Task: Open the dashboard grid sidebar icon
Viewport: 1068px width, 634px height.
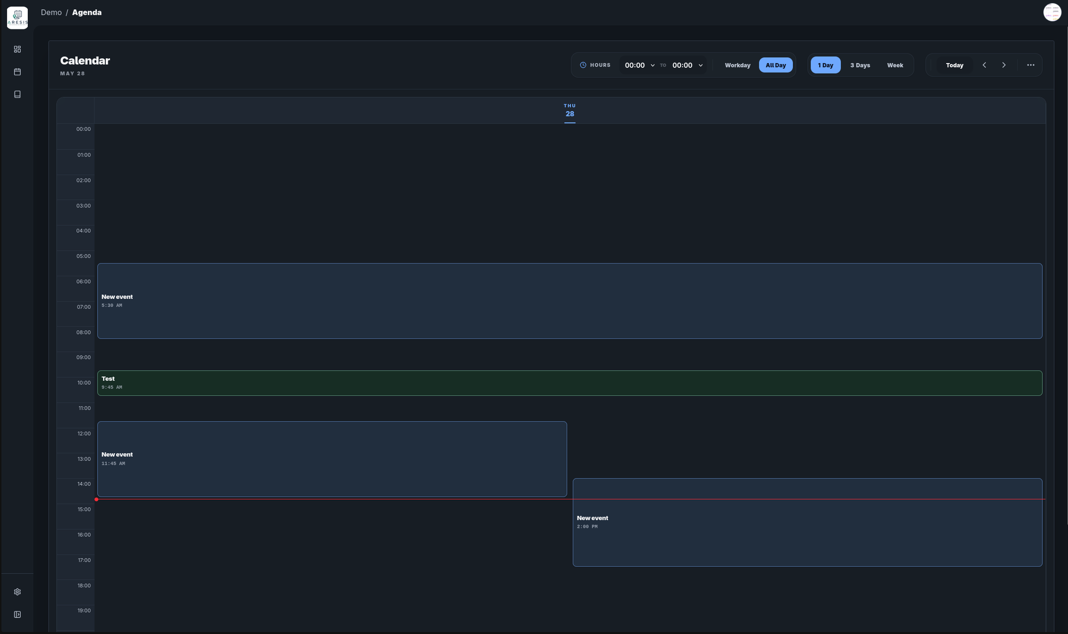Action: pyautogui.click(x=17, y=49)
